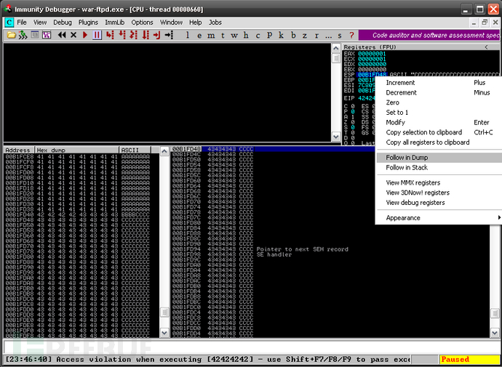The width and height of the screenshot is (502, 367).
Task: Open the ImmLib menu
Action: coord(115,23)
